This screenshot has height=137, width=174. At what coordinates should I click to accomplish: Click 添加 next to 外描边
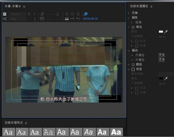(x=161, y=60)
